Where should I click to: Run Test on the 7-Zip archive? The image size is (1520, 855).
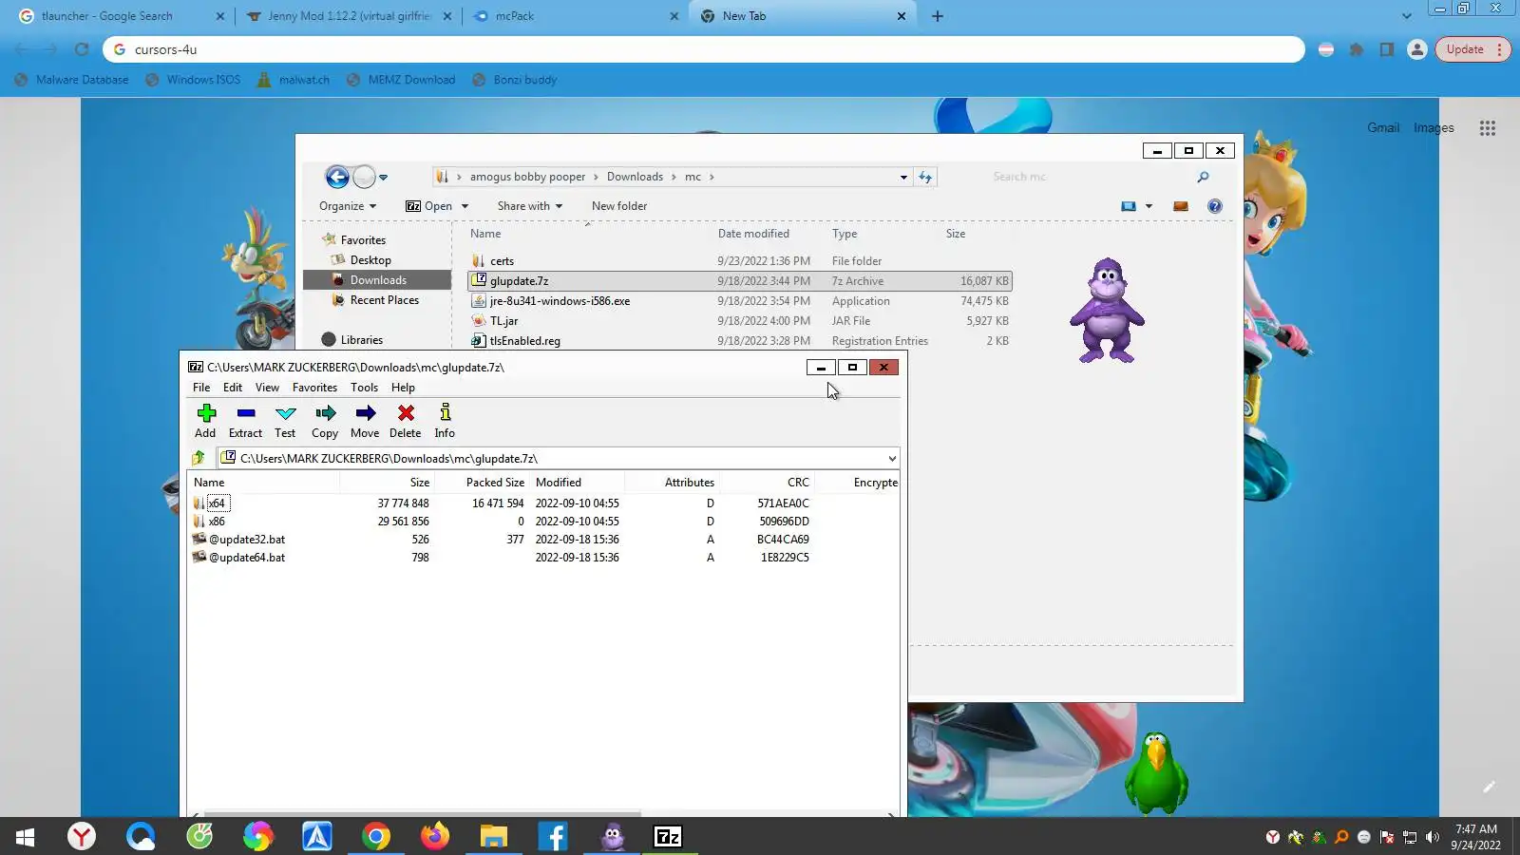point(285,421)
